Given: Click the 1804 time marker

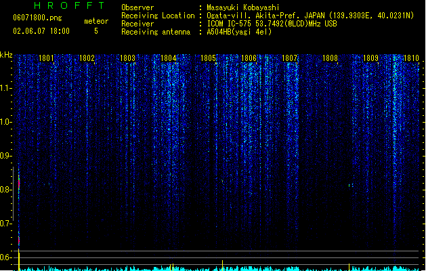Looking at the screenshot, I should tap(168, 58).
